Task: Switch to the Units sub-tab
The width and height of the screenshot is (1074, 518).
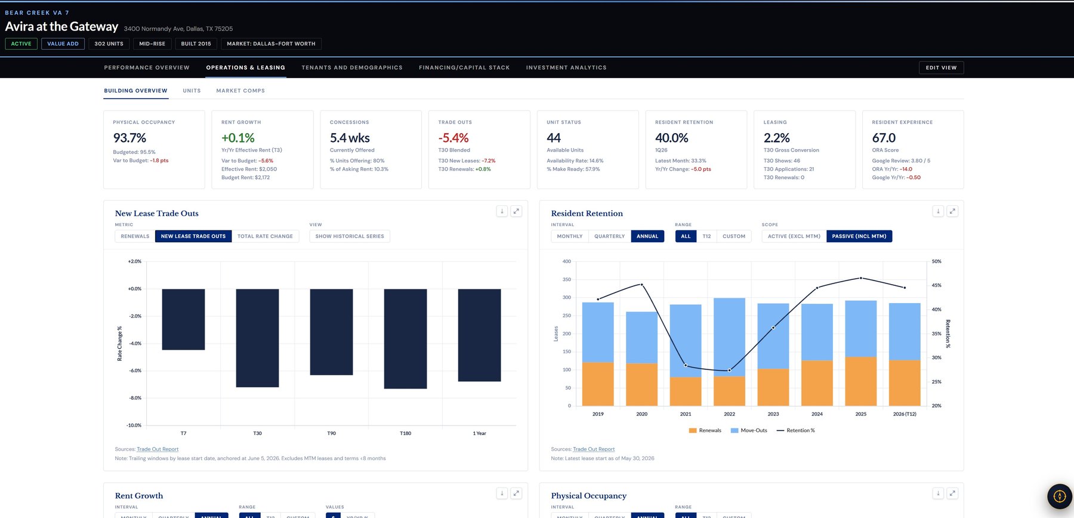Action: point(192,91)
